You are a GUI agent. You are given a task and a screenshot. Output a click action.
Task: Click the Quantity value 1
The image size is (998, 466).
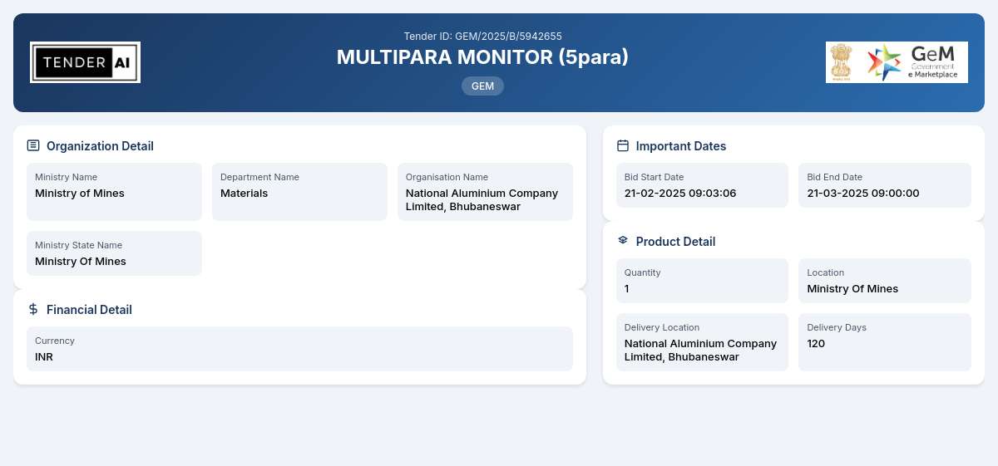(x=628, y=289)
